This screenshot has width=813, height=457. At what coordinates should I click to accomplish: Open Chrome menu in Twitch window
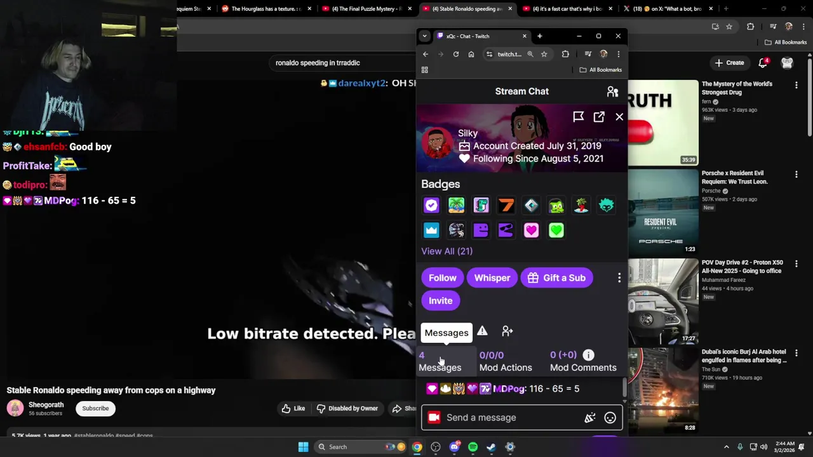click(x=619, y=55)
